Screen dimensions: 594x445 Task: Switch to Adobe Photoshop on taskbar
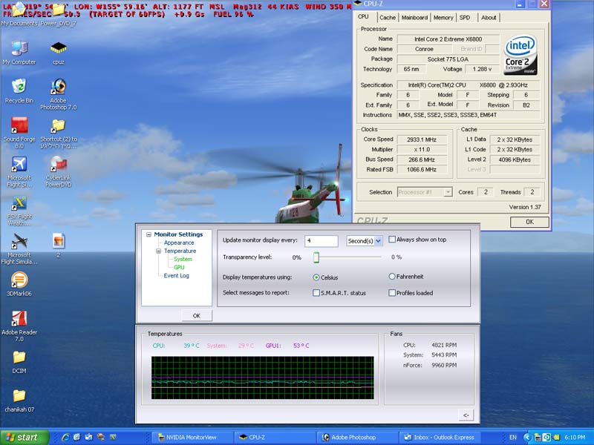click(x=356, y=437)
